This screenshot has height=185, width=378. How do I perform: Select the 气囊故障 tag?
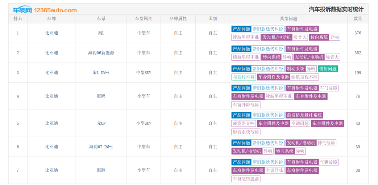tap(329, 162)
